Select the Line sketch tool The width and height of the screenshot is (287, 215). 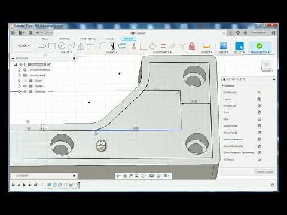click(x=42, y=46)
